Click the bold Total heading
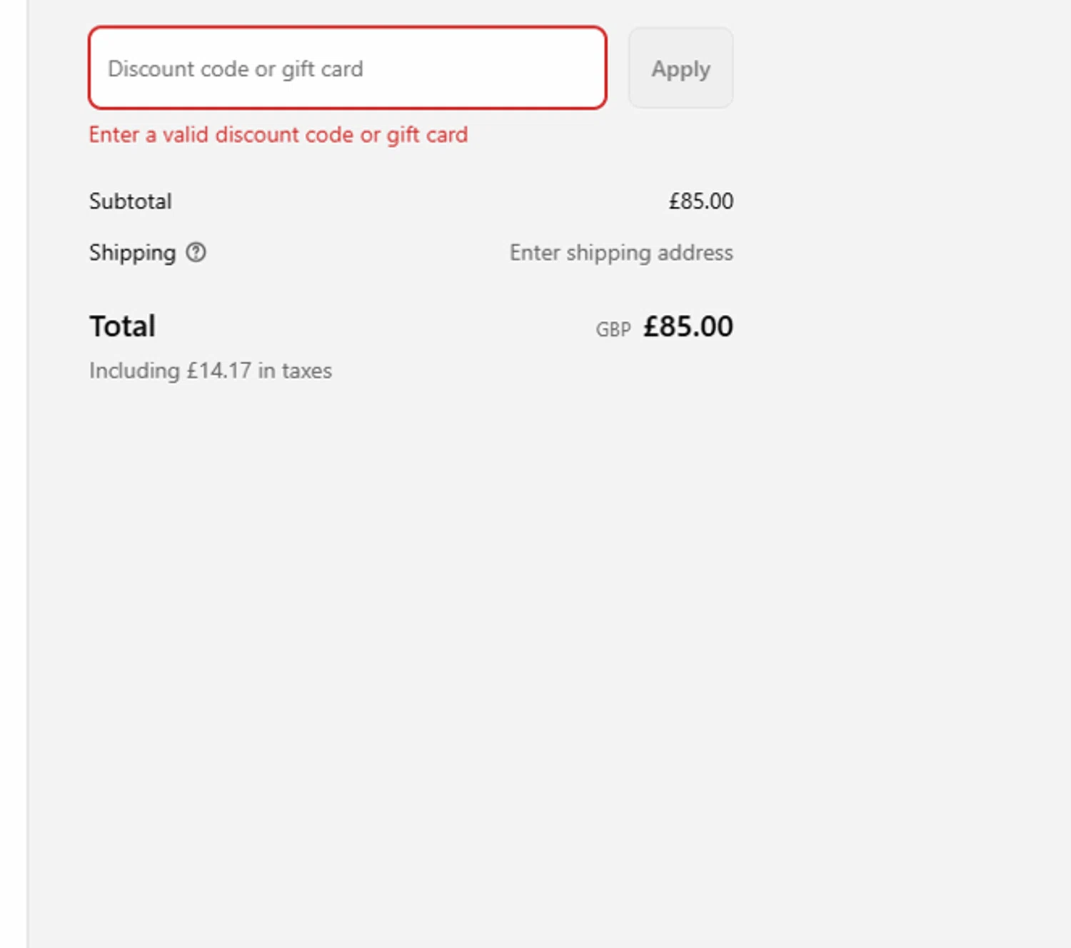This screenshot has width=1071, height=948. point(122,326)
